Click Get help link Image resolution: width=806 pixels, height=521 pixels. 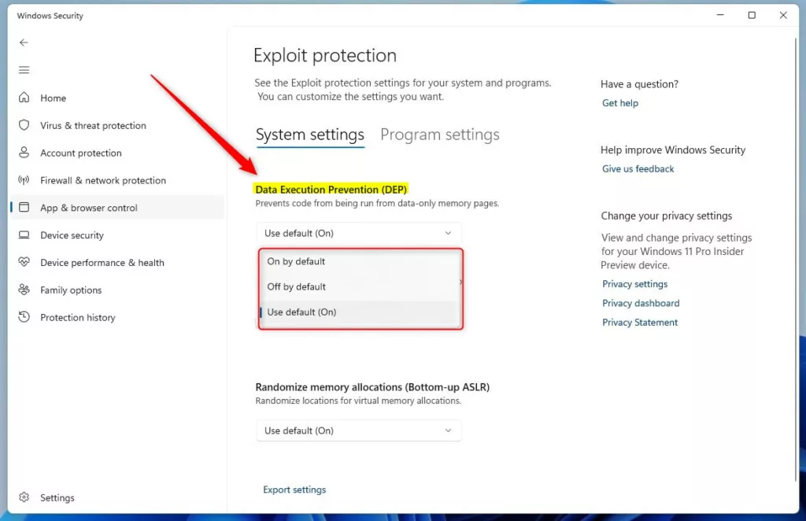click(x=620, y=103)
